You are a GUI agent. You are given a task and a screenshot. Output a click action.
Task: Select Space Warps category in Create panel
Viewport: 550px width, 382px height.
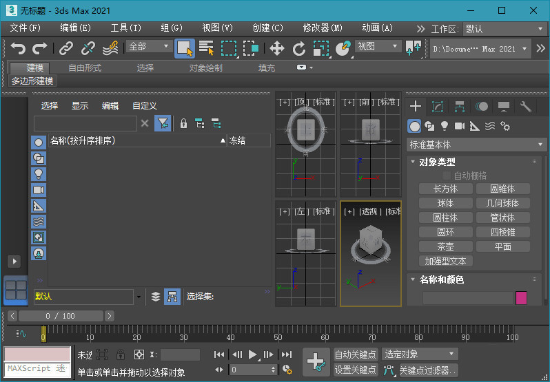(490, 126)
